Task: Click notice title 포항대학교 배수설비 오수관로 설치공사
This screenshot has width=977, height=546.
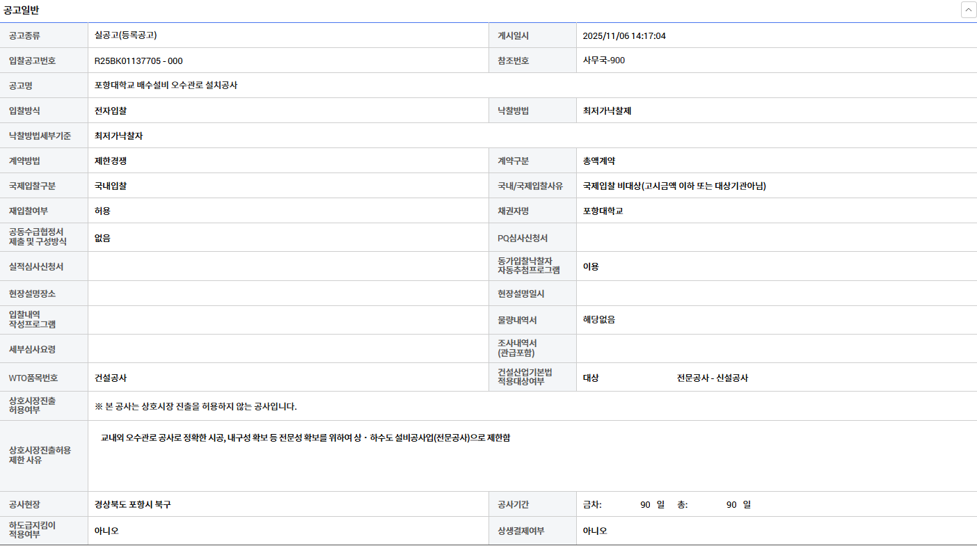Action: 166,86
